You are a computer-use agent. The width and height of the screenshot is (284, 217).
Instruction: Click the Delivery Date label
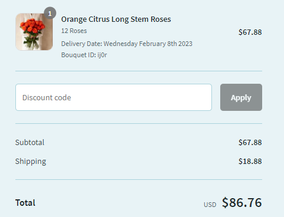click(x=81, y=44)
